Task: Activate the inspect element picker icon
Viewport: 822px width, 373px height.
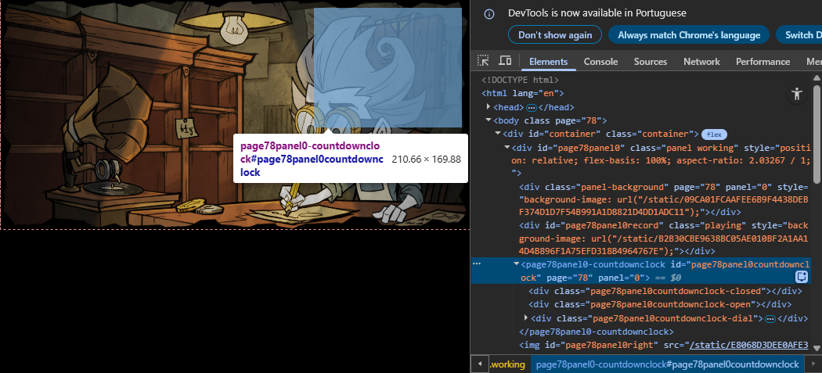Action: tap(484, 61)
